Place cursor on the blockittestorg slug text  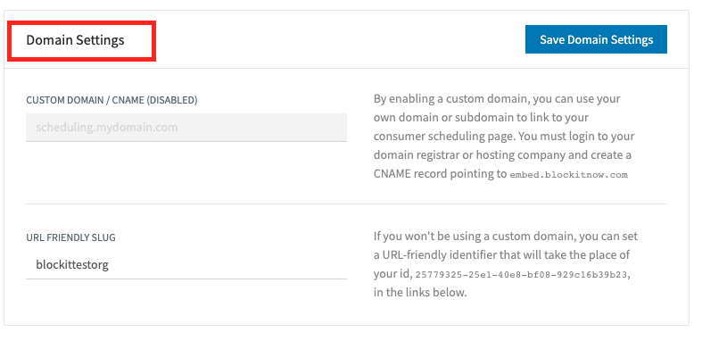[72, 265]
